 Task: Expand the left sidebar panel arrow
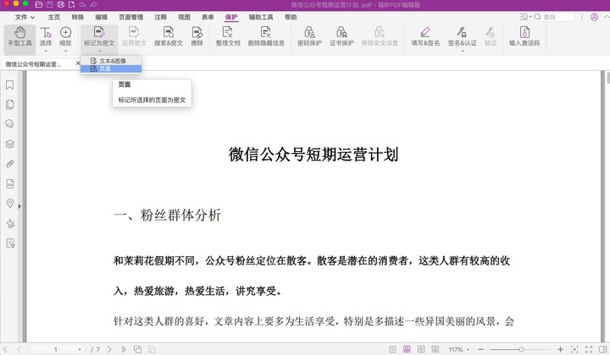(19, 206)
